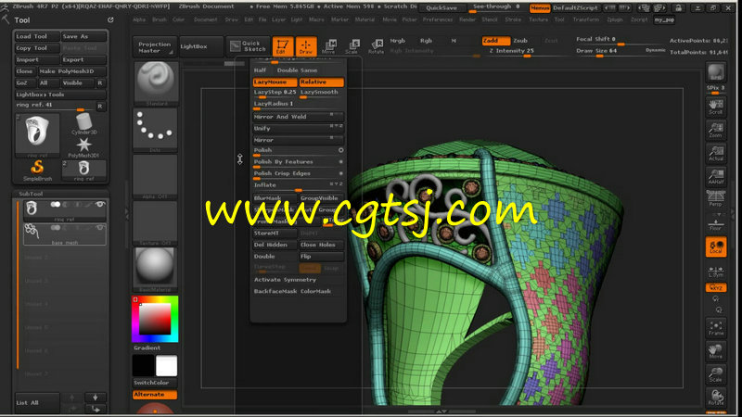The height and width of the screenshot is (417, 742).
Task: Toggle the Persp perspective icon
Action: click(716, 198)
